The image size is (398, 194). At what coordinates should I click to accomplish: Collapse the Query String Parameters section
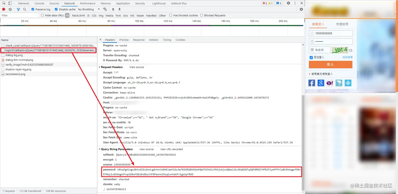point(115,149)
